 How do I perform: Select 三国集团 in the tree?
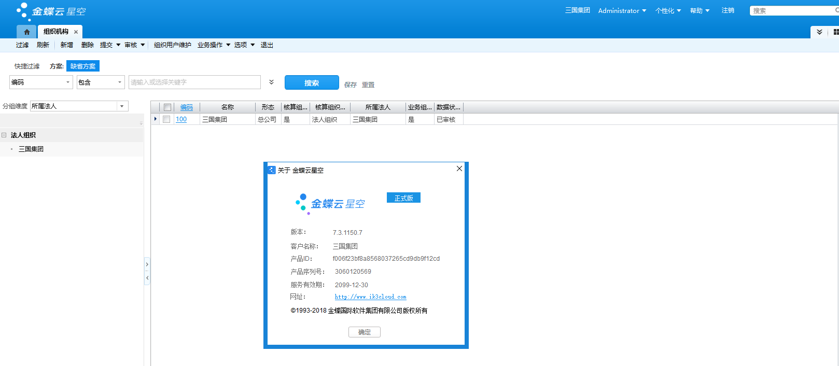click(x=31, y=149)
